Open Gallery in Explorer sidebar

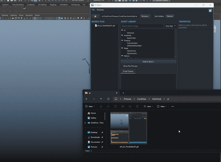click(x=92, y=118)
